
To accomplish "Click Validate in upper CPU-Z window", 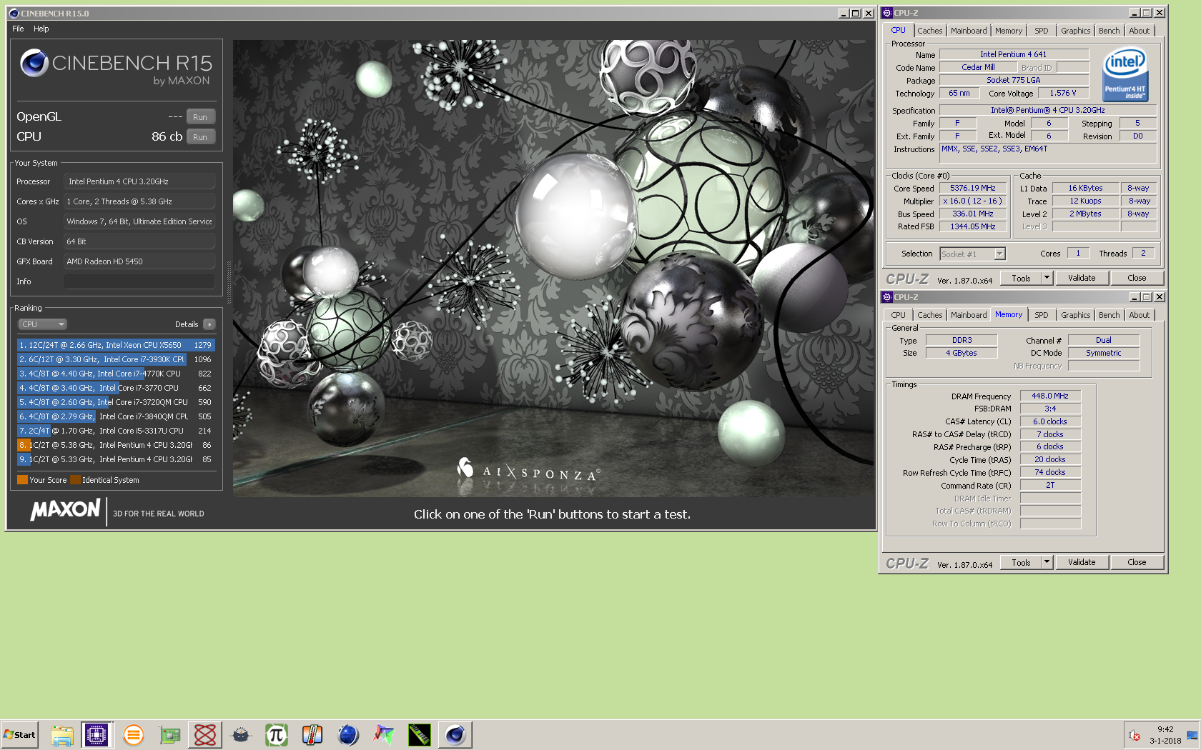I will coord(1082,279).
